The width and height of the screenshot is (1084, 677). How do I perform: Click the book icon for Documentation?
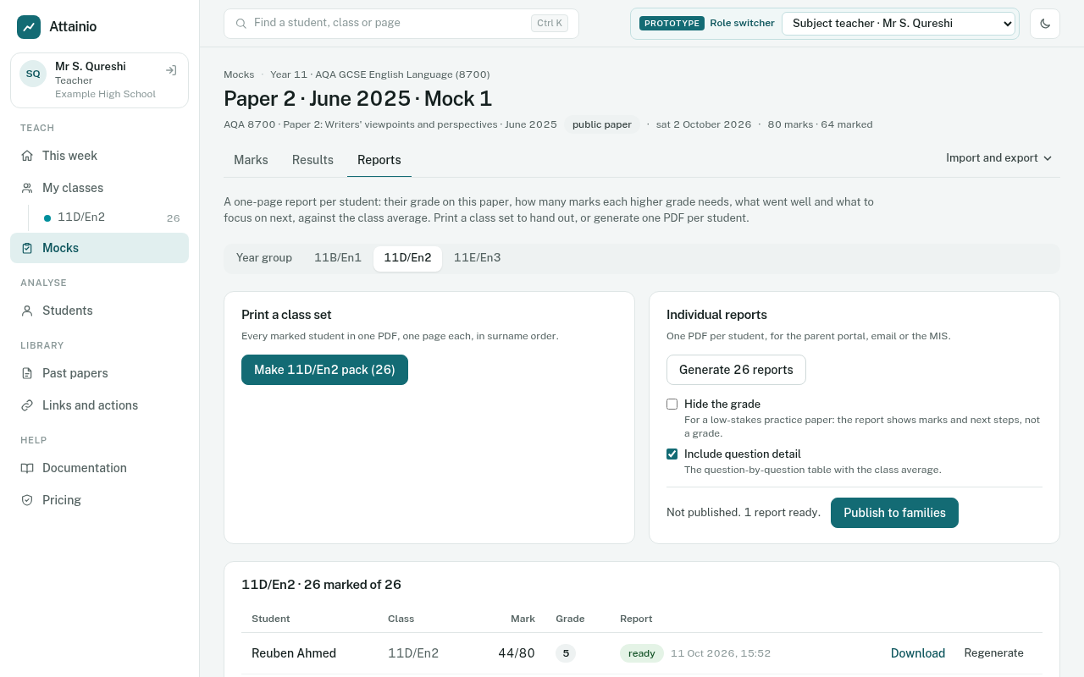coord(27,468)
